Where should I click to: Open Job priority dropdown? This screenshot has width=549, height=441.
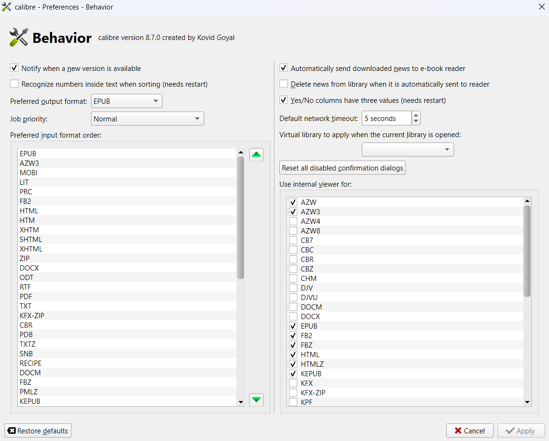tap(147, 119)
